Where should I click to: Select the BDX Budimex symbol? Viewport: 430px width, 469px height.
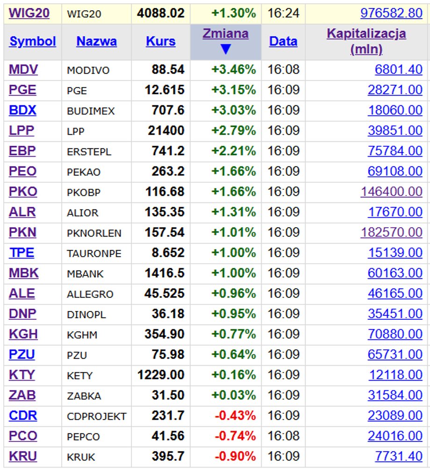22,110
